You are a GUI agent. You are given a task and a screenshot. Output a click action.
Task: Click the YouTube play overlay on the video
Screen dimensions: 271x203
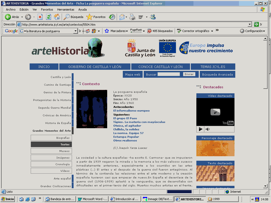pyautogui.click(x=215, y=112)
